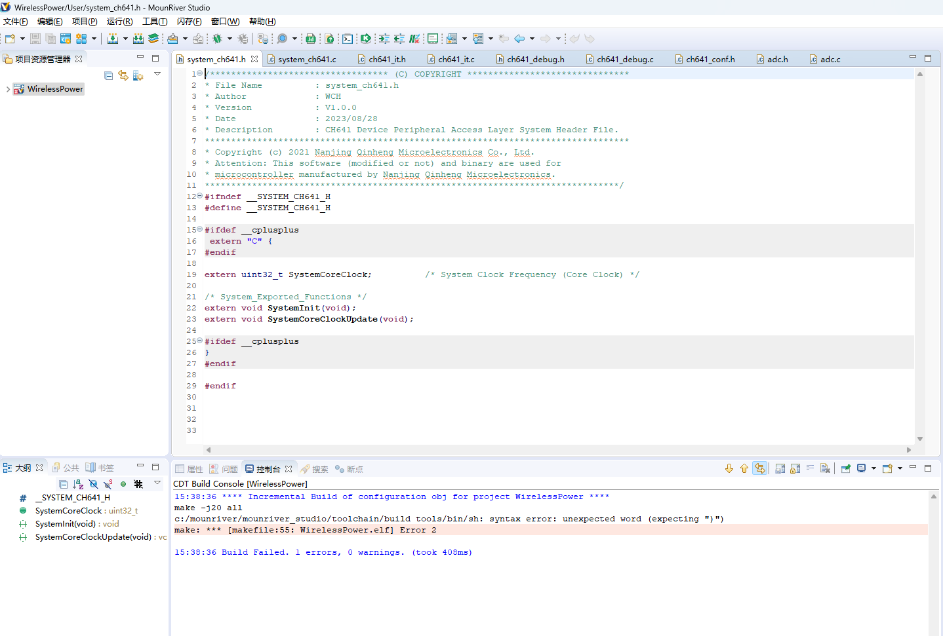Switch to the ch641_debug.c editor tab
The image size is (943, 636).
click(620, 59)
